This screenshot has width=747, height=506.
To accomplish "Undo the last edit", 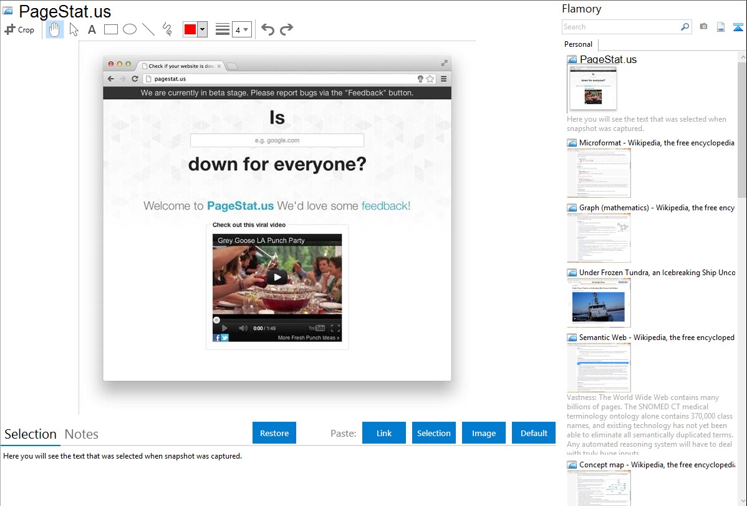I will coord(267,29).
